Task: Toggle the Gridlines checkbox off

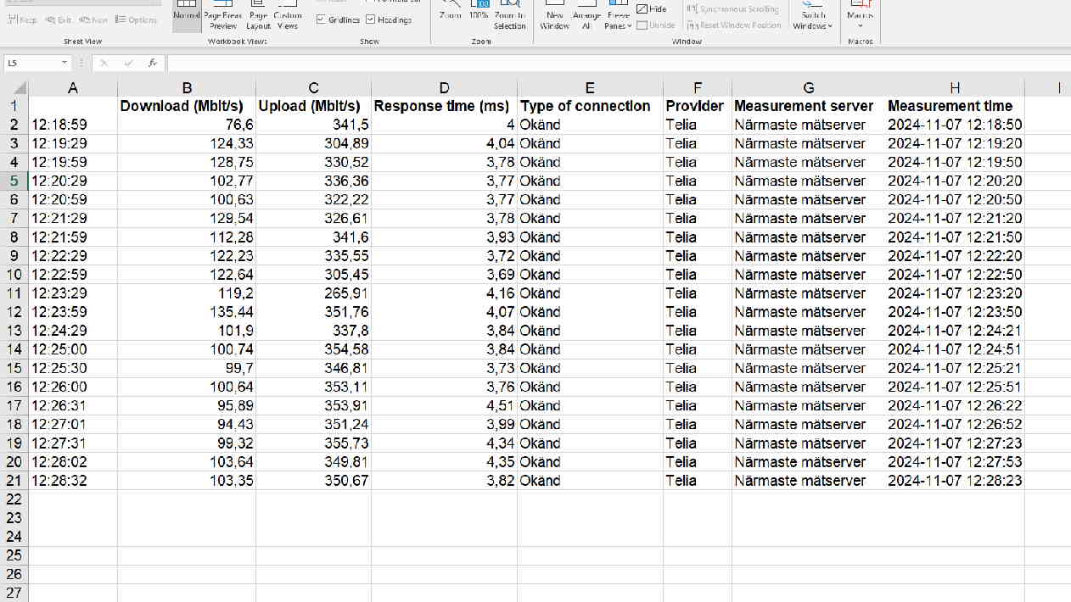Action: 321,20
